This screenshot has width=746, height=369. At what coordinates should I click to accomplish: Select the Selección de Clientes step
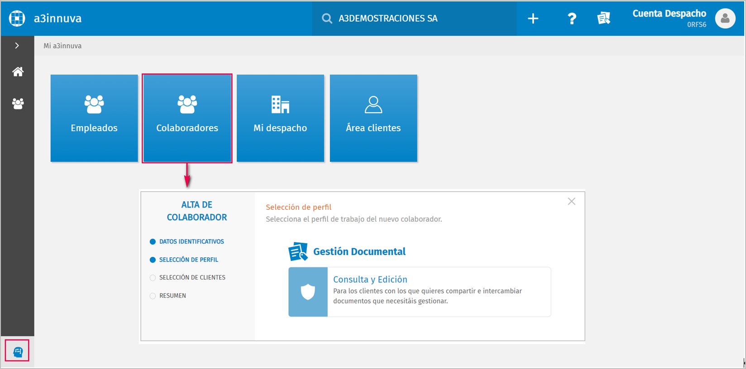[x=192, y=278]
